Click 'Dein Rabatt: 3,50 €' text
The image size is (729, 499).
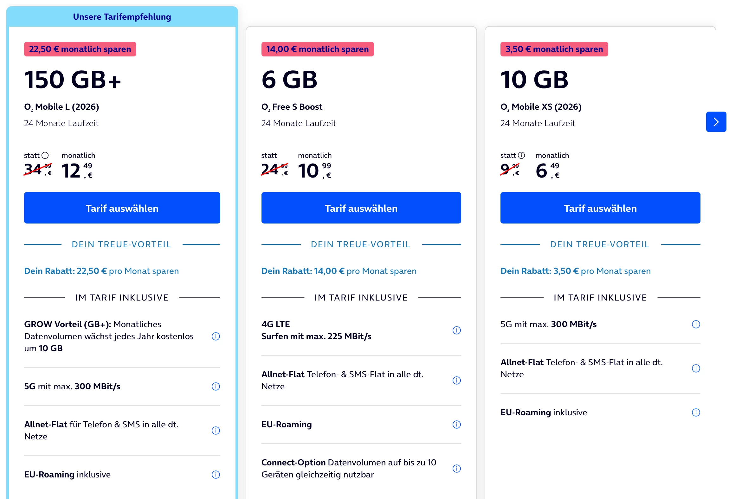pos(539,271)
